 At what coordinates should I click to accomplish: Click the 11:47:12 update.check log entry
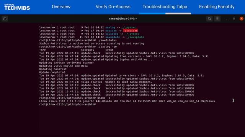(116, 95)
